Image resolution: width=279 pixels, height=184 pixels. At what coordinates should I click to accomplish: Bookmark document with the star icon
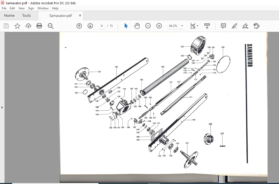pyautogui.click(x=17, y=26)
